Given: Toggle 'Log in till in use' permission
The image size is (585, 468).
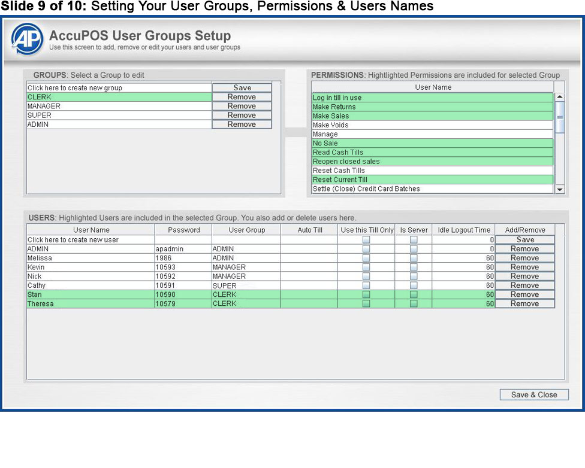Looking at the screenshot, I should click(x=432, y=98).
